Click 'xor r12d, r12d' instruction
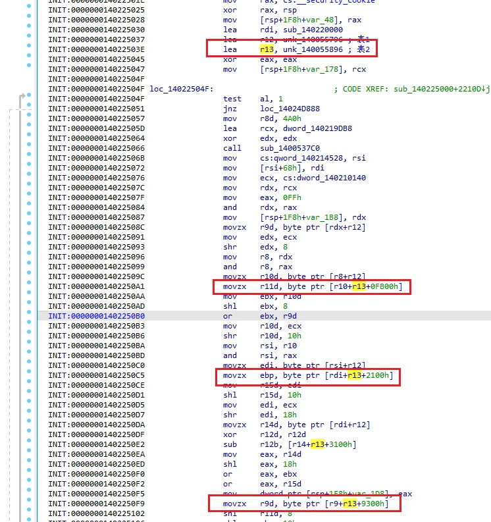 coord(265,434)
